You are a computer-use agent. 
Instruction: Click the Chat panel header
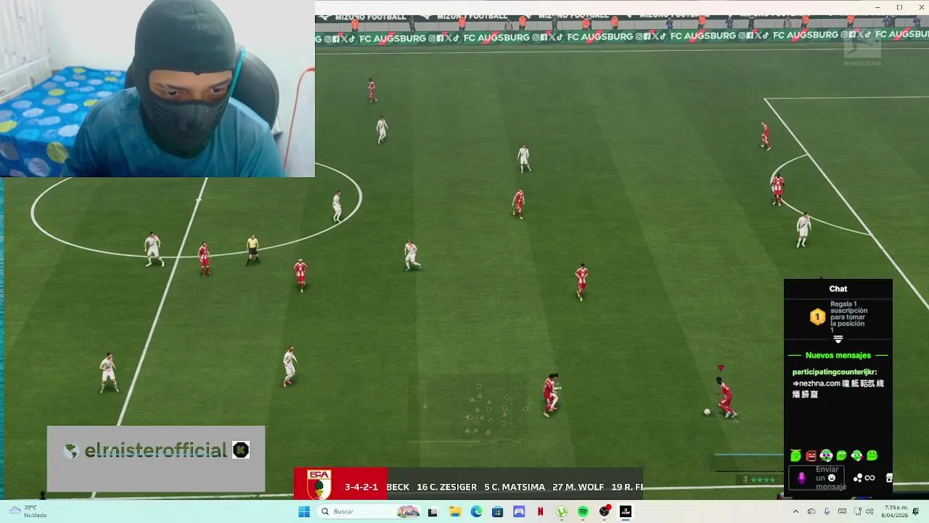pos(838,288)
